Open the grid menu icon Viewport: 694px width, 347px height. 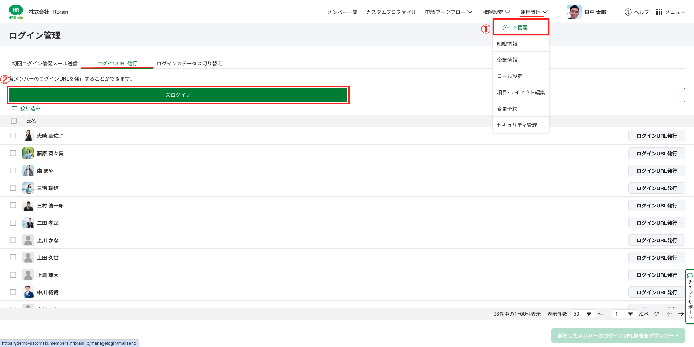[659, 12]
